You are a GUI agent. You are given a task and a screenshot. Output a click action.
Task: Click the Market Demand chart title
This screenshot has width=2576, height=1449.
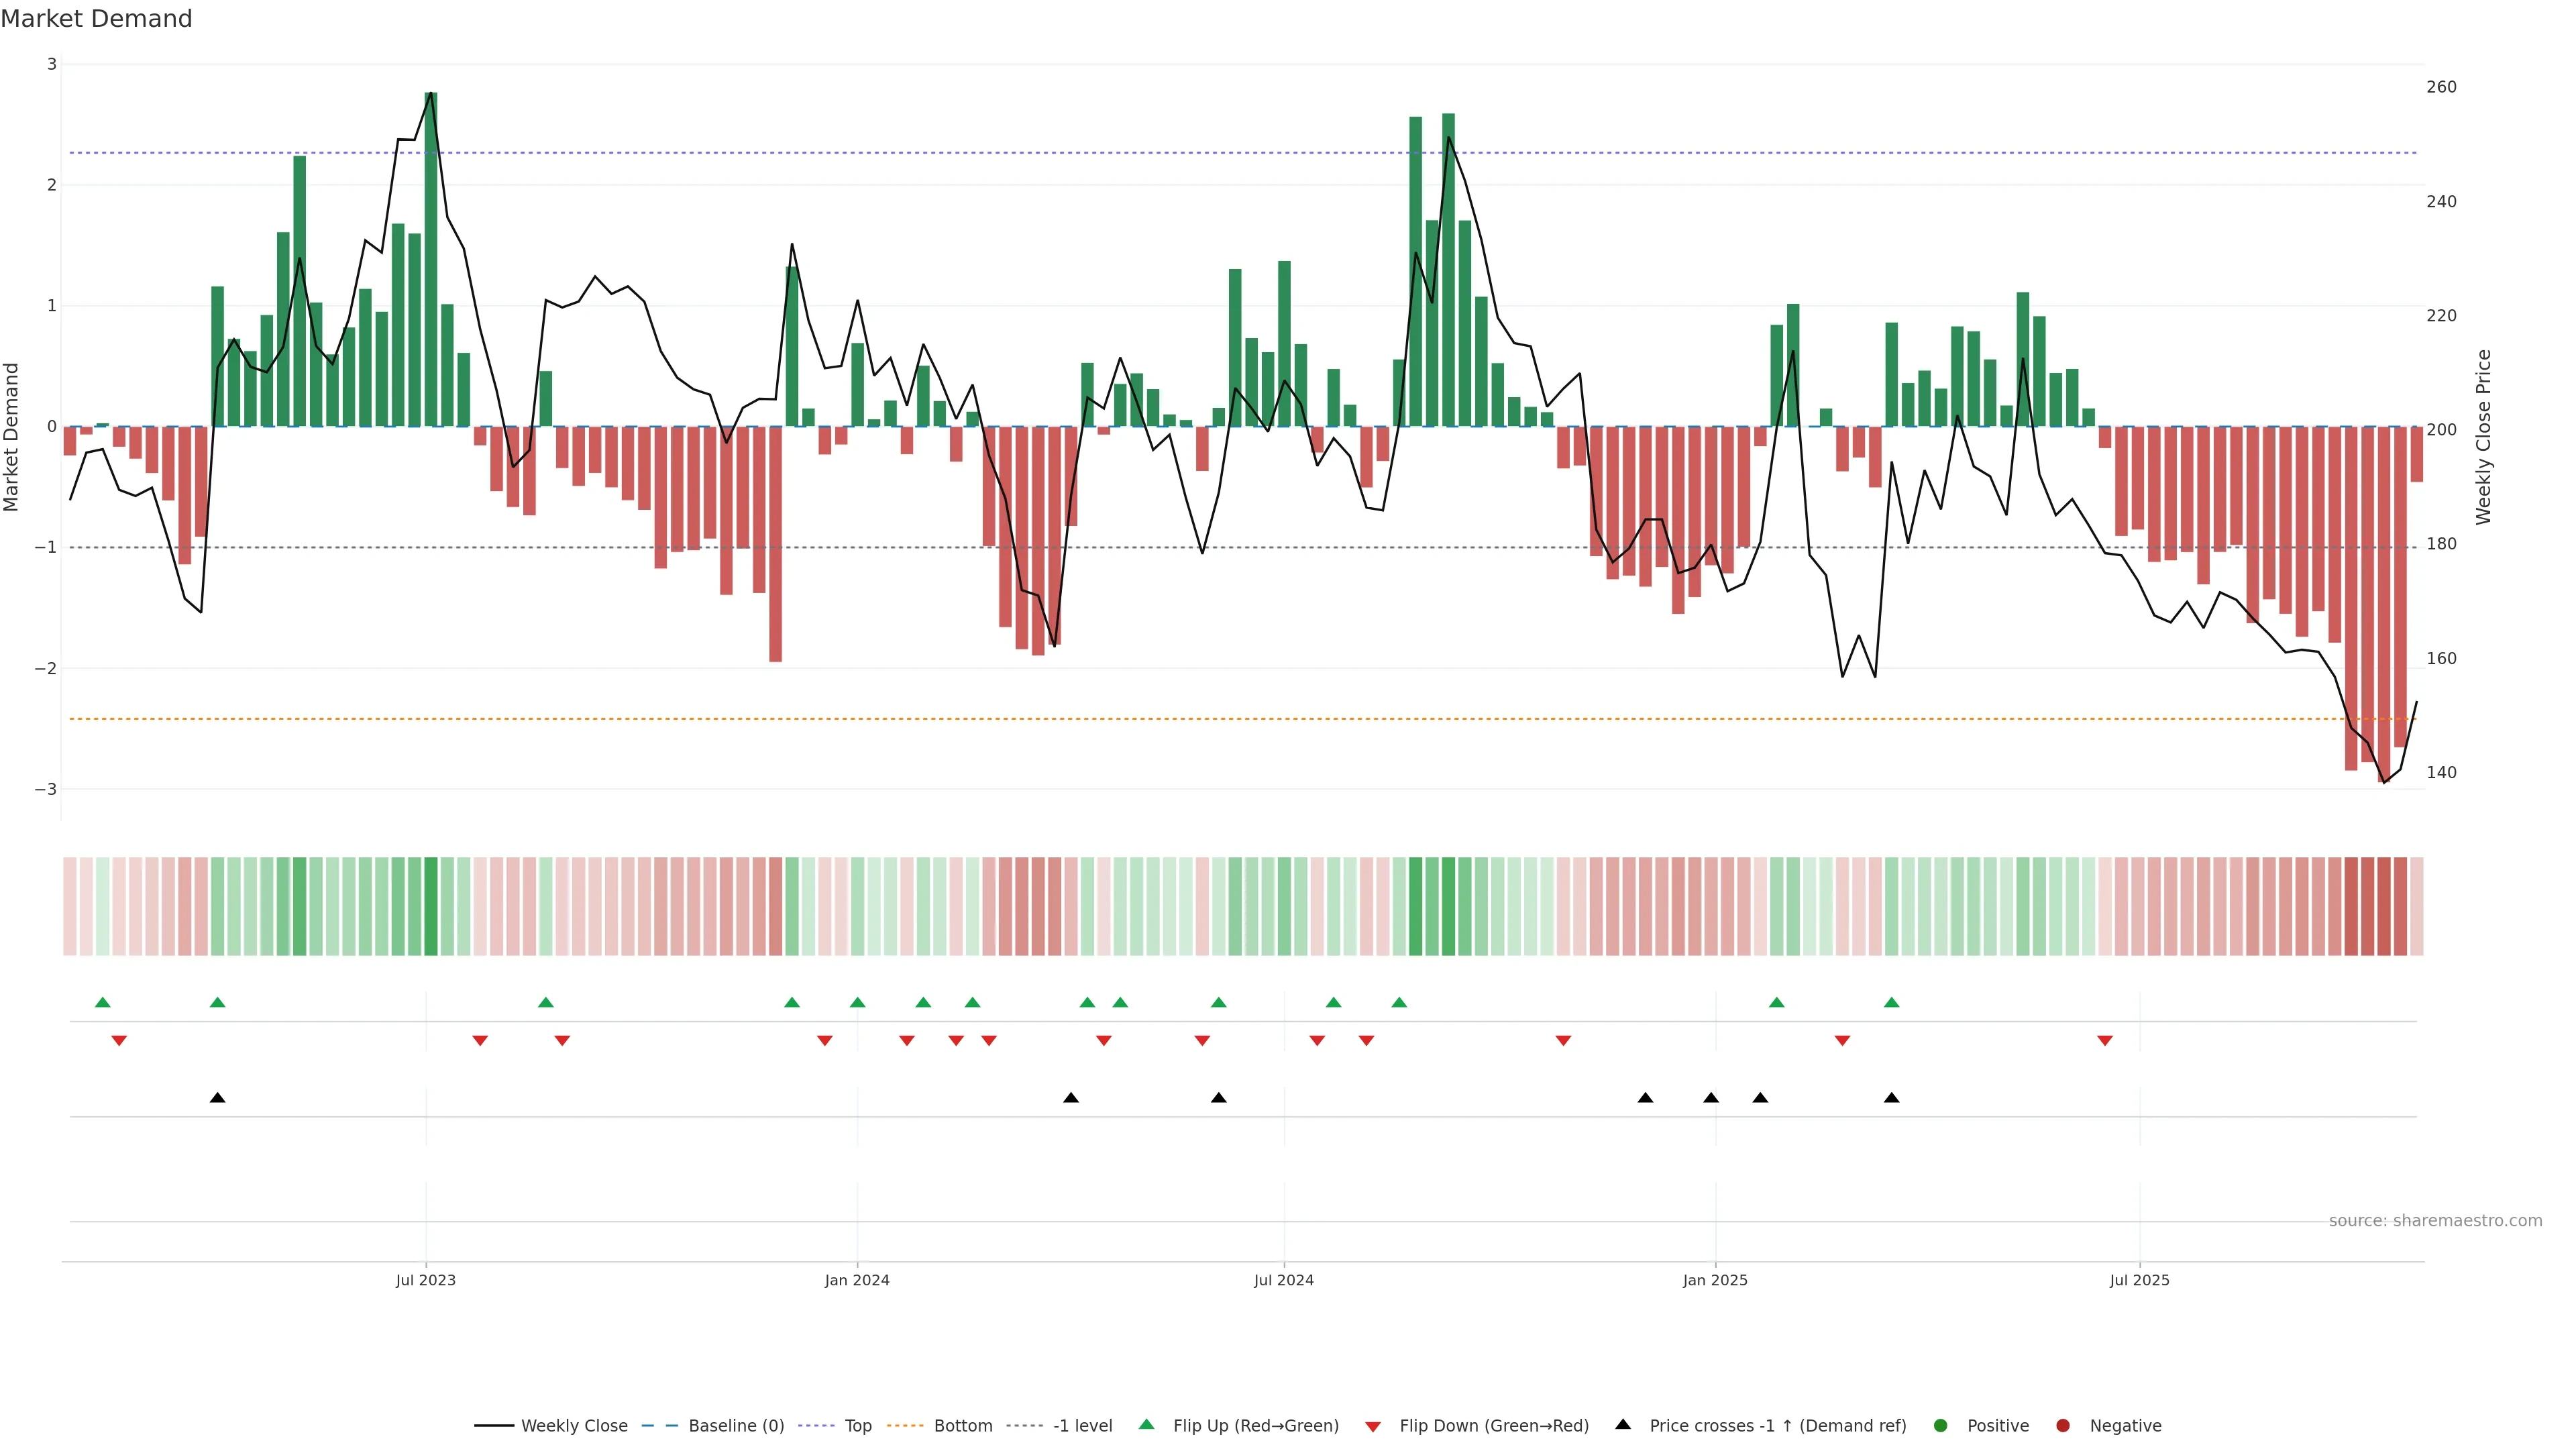96,19
